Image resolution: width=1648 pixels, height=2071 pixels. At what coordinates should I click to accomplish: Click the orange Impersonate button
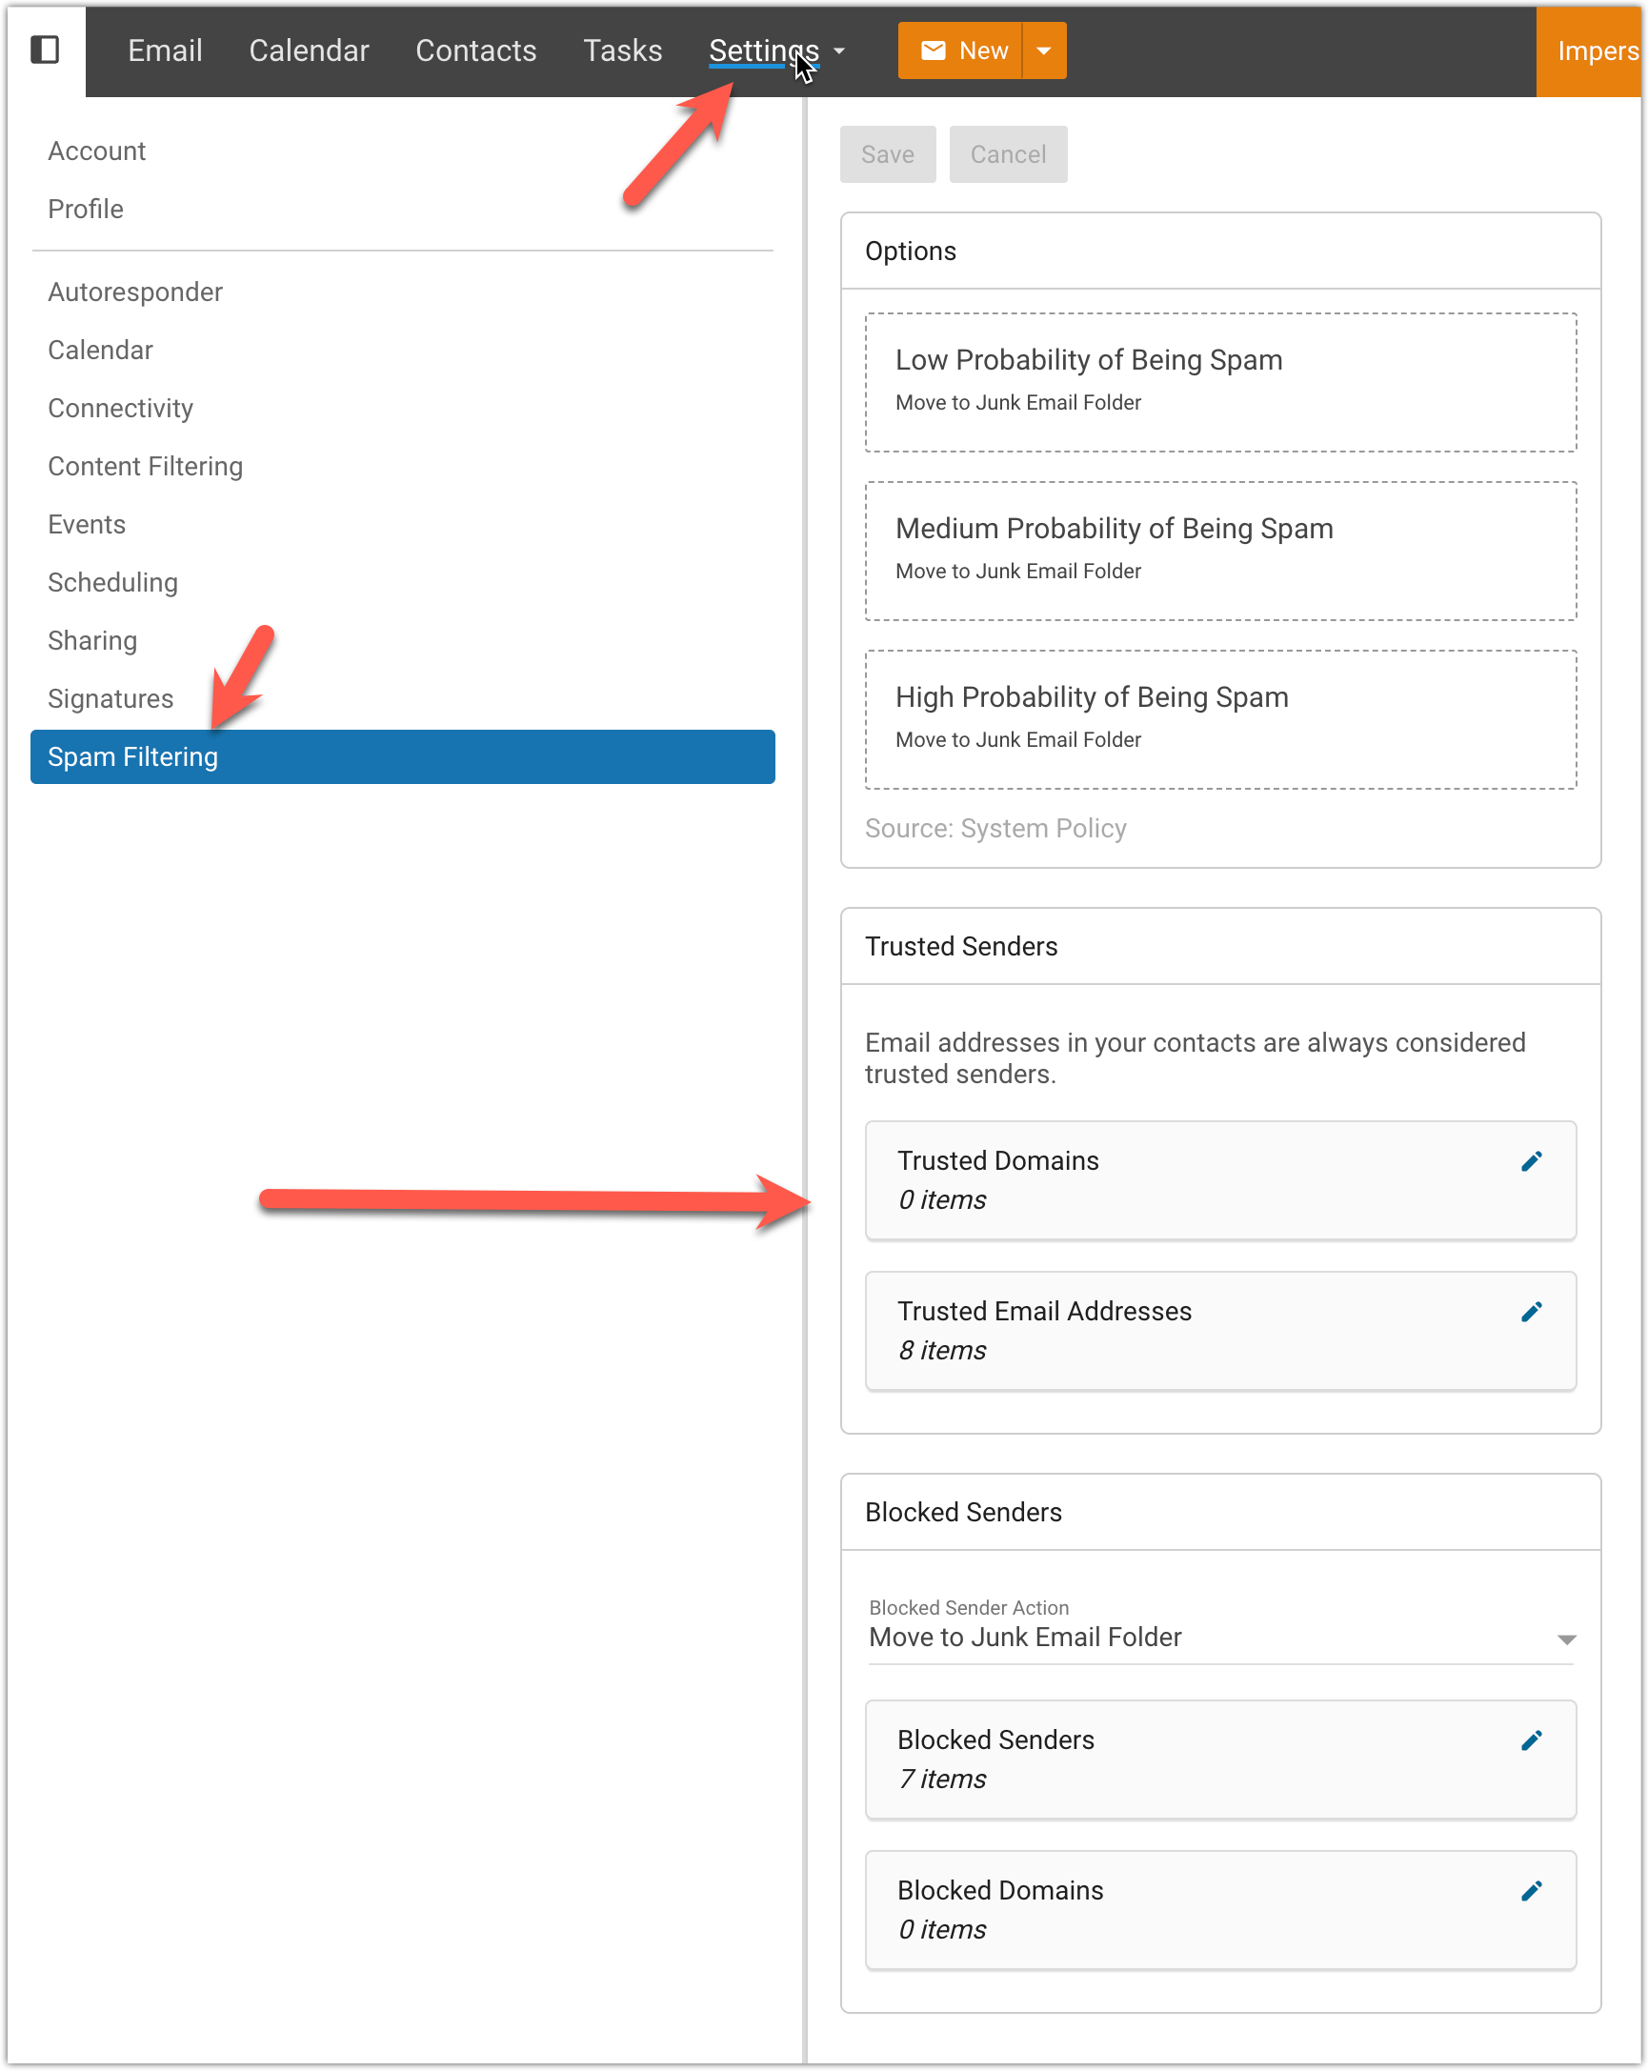tap(1593, 51)
